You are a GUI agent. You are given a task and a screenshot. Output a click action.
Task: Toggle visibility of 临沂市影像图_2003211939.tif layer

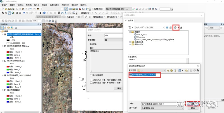(5, 75)
